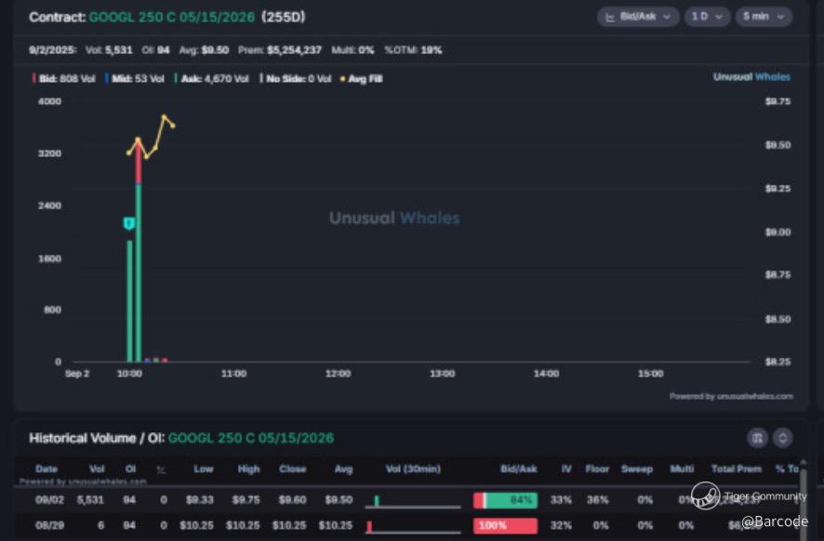The width and height of the screenshot is (824, 541).
Task: Toggle the Bid volume legend entry
Action: [63, 79]
